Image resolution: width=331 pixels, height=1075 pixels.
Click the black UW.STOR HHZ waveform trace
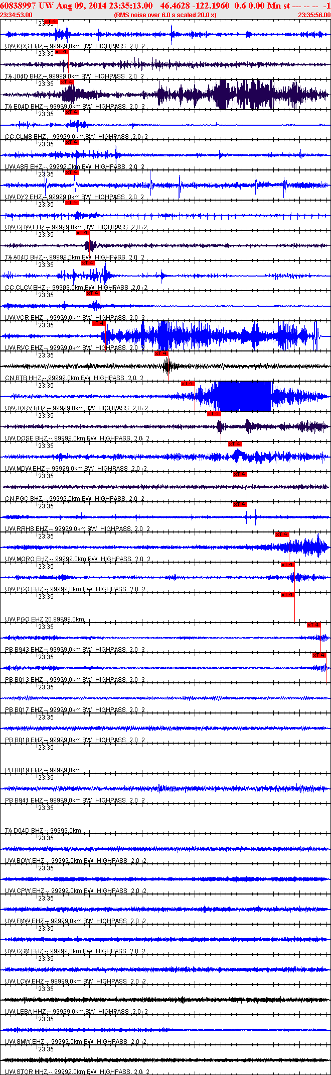(x=165, y=1060)
